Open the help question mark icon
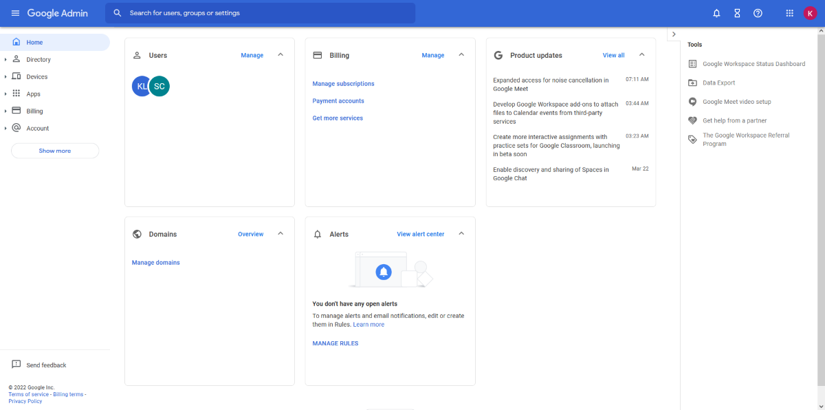 [x=758, y=12]
